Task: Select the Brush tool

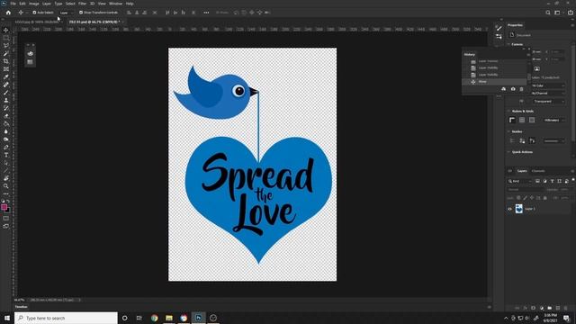Action: [6, 92]
